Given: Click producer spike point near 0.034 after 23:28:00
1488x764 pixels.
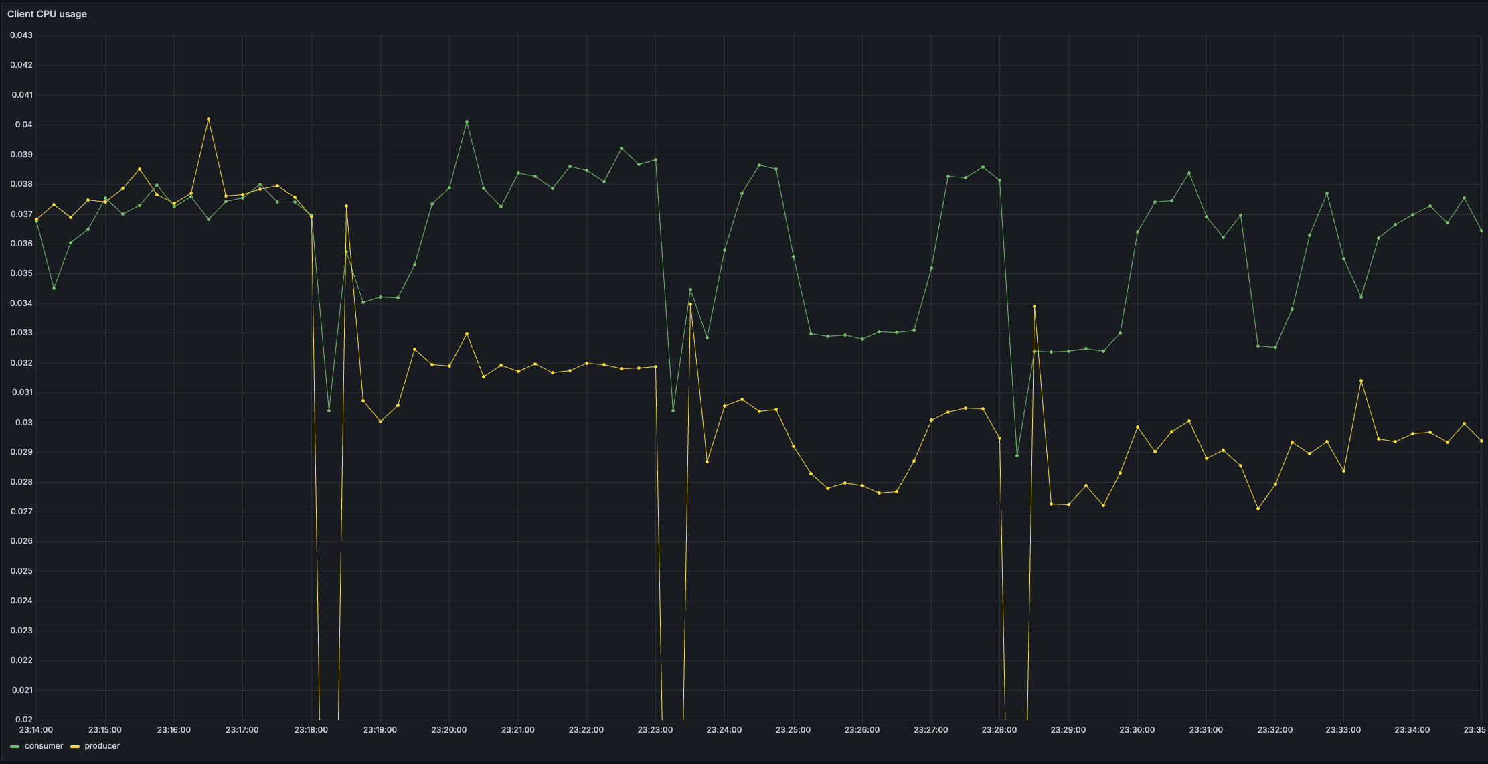Looking at the screenshot, I should point(1034,307).
